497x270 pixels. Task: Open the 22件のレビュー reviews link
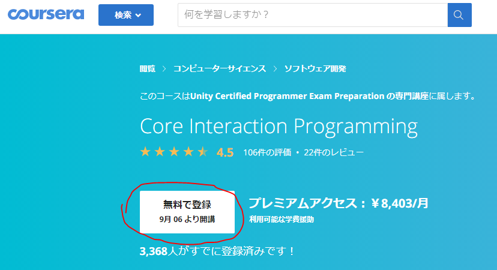pos(334,152)
